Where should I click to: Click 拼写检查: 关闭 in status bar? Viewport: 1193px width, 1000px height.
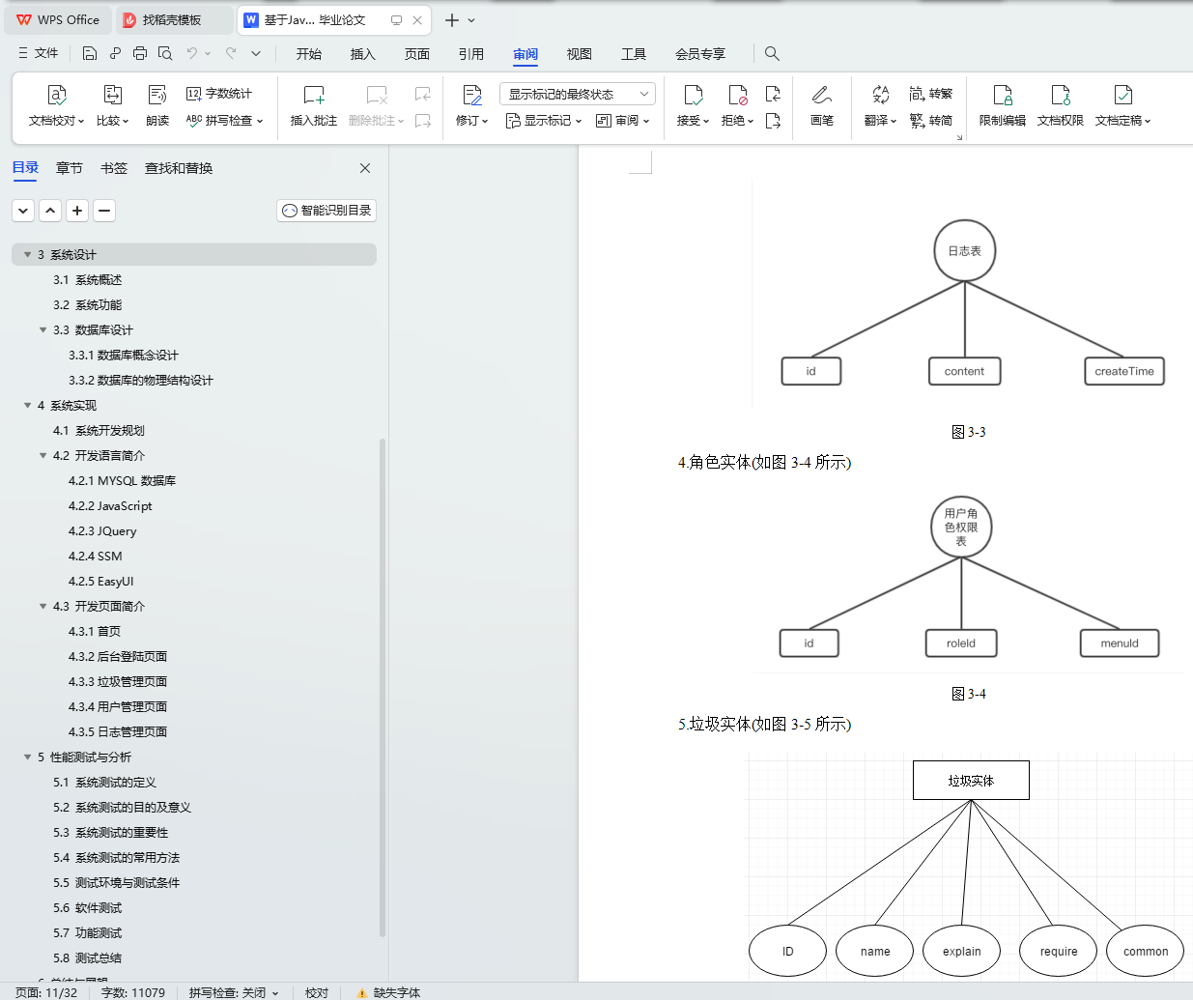click(234, 992)
